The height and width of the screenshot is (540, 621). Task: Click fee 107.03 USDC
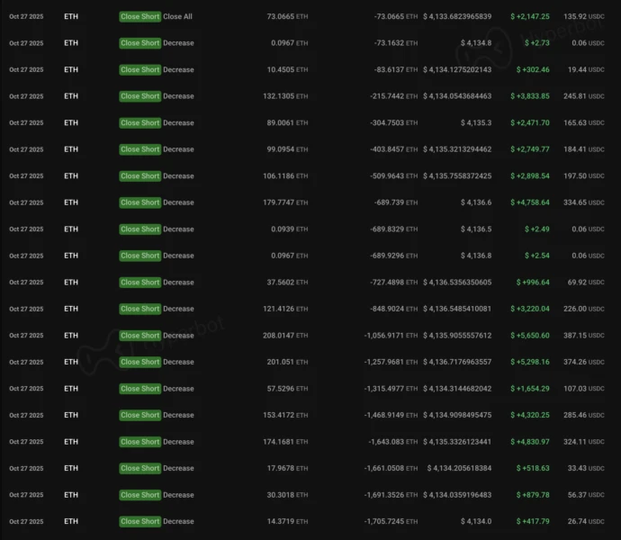pyautogui.click(x=584, y=388)
